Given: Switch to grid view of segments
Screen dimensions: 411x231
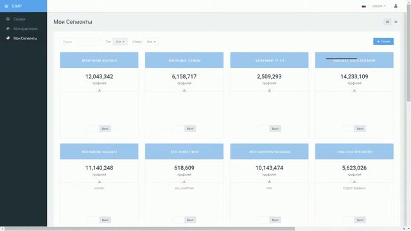Looking at the screenshot, I should (387, 22).
